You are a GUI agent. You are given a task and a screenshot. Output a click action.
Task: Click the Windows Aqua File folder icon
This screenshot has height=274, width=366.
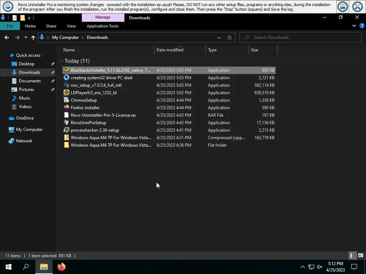(66, 145)
